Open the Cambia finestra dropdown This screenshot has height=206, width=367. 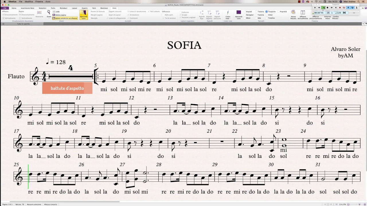pyautogui.click(x=335, y=17)
